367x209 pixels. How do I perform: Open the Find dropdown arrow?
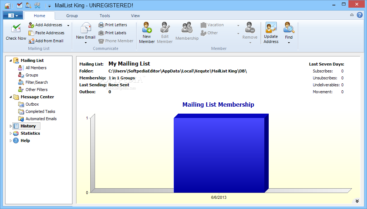click(x=289, y=43)
